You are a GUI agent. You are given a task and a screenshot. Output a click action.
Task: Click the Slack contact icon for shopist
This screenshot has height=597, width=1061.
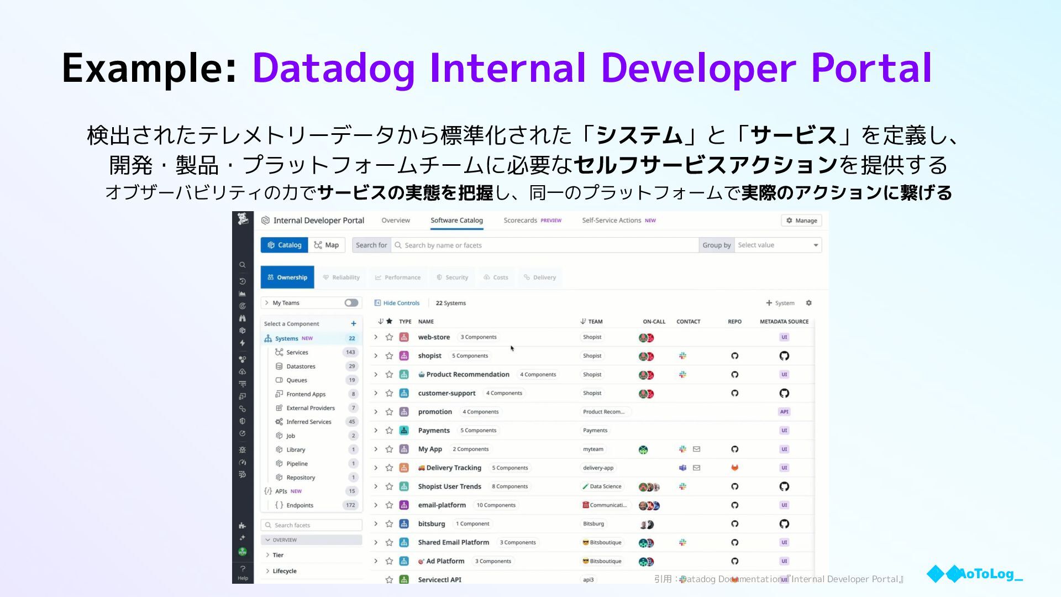coord(683,356)
